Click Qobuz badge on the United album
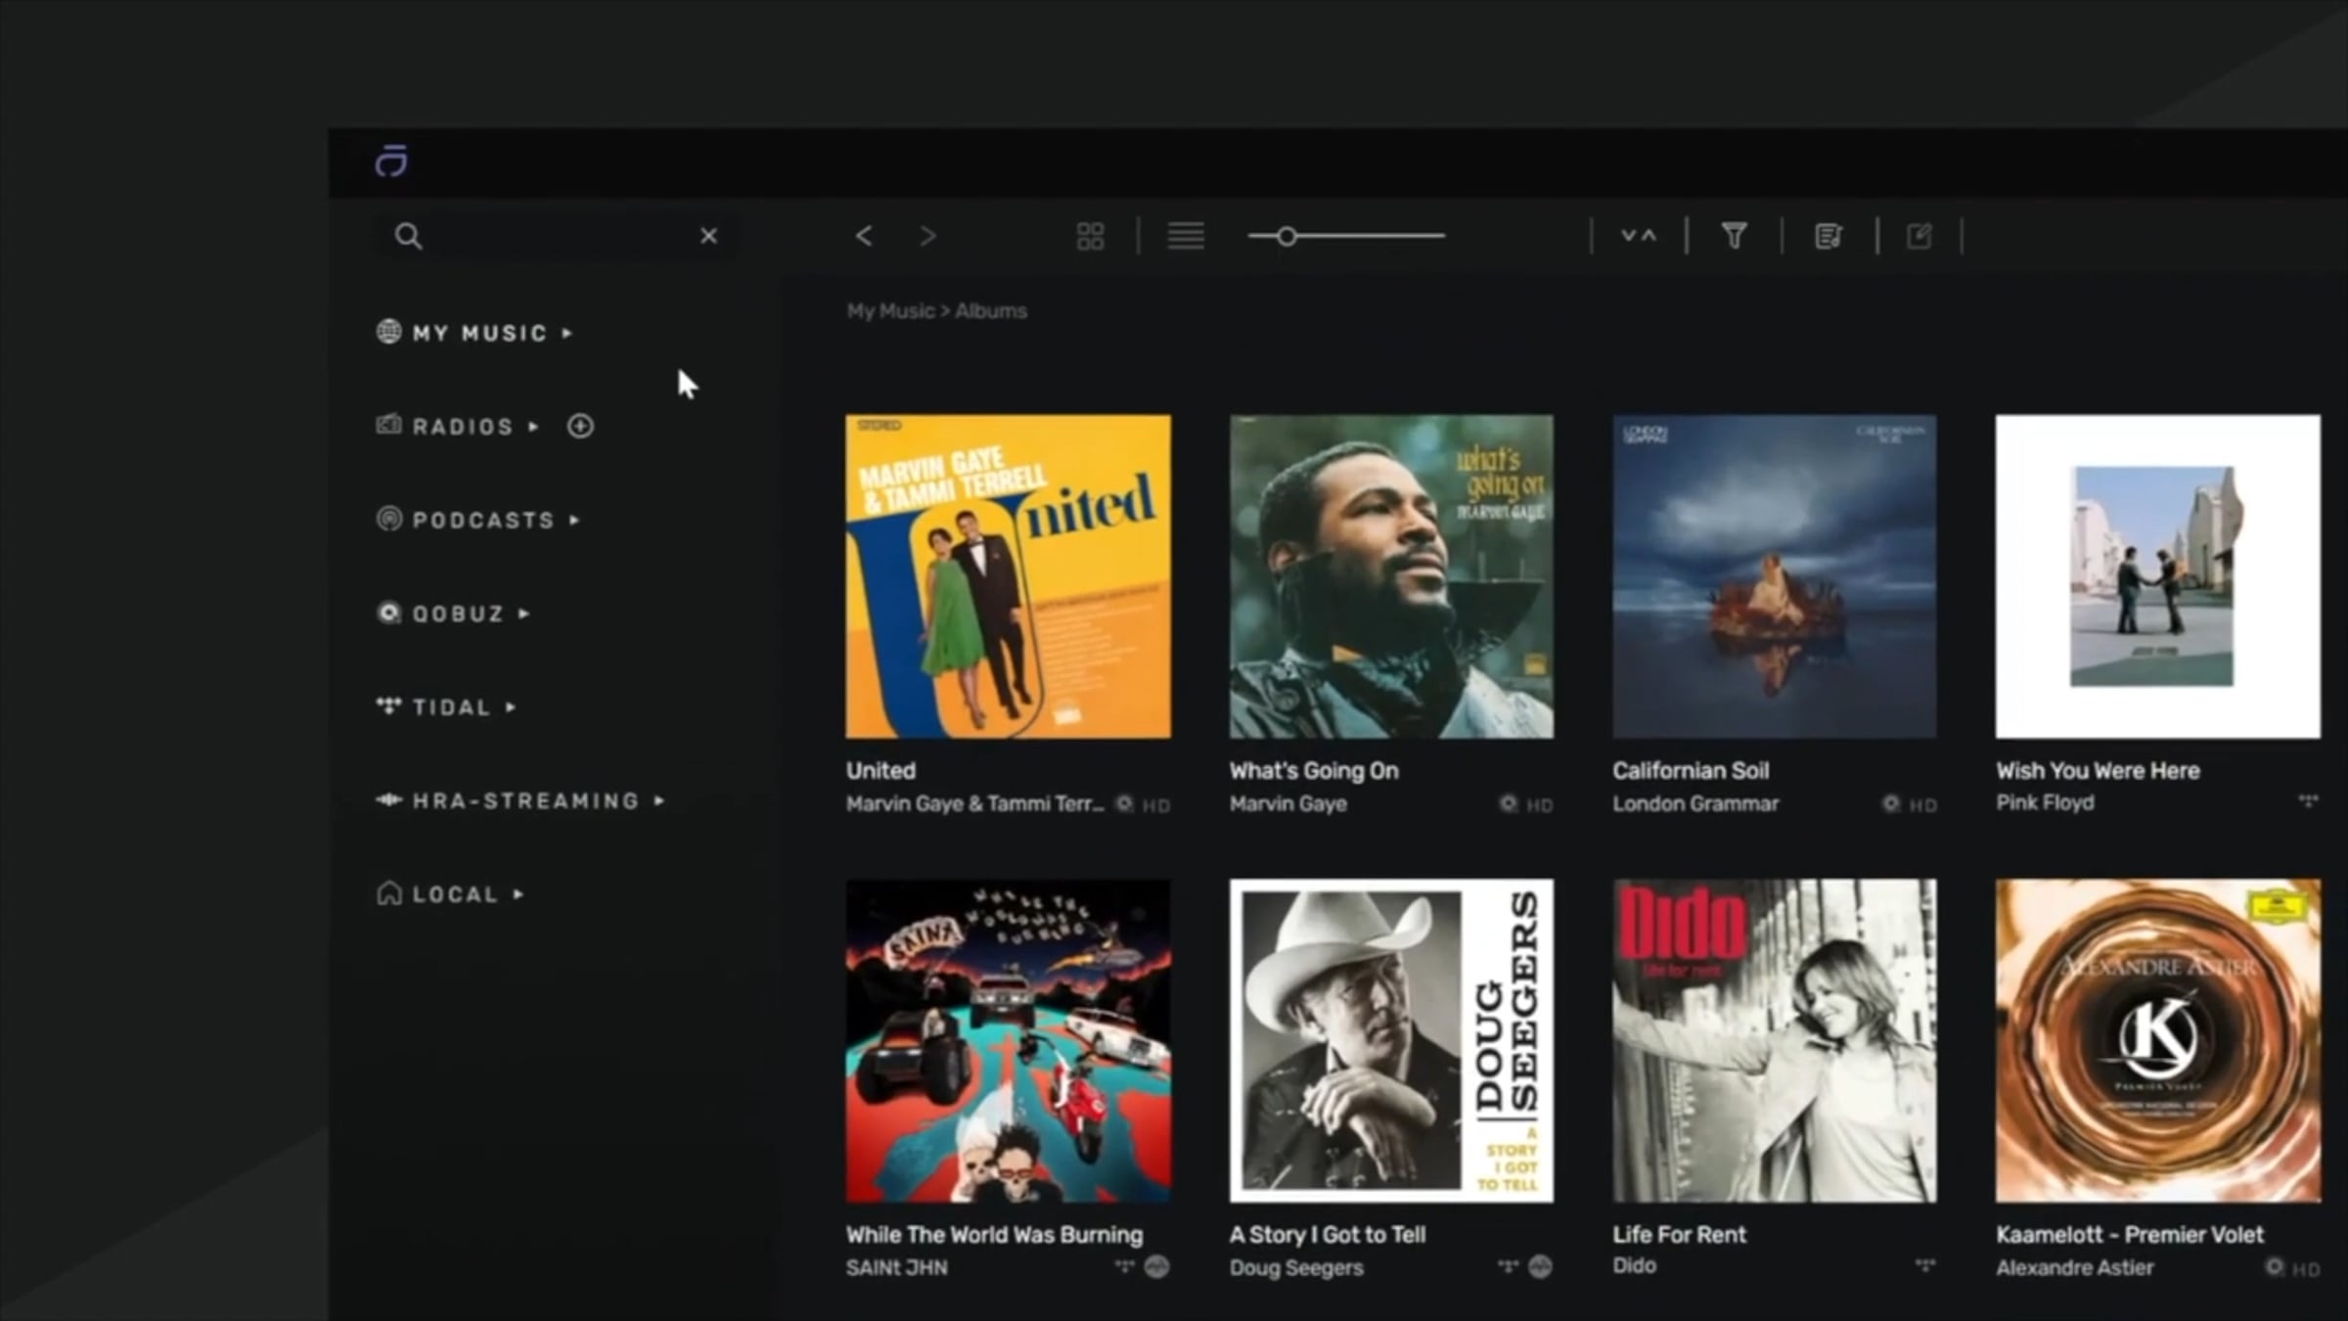Screen dimensions: 2348x1321 click(x=1125, y=804)
